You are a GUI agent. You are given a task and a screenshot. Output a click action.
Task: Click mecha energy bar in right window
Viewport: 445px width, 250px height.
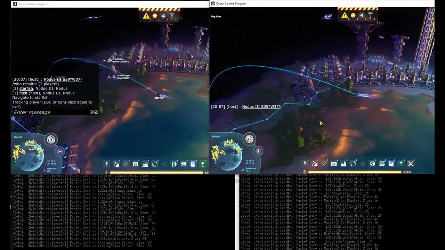pos(355,172)
